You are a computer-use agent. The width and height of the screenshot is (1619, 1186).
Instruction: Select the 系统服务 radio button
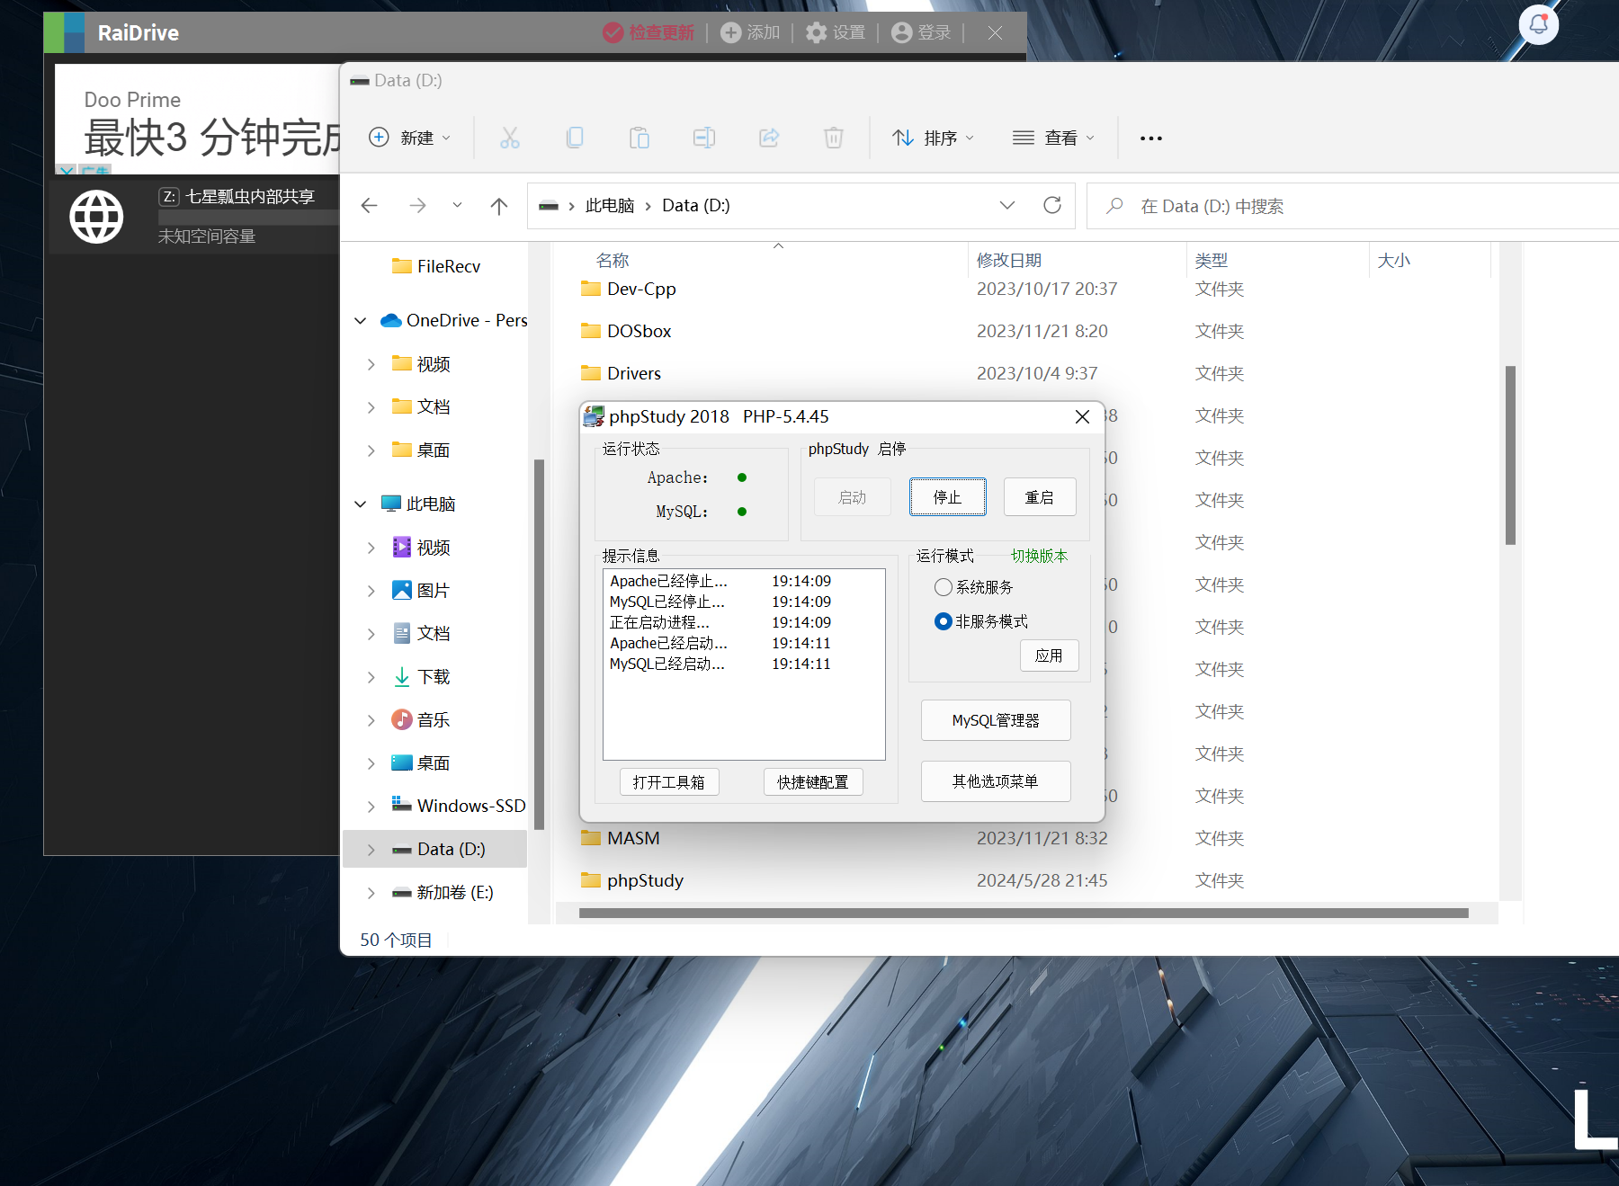944,587
